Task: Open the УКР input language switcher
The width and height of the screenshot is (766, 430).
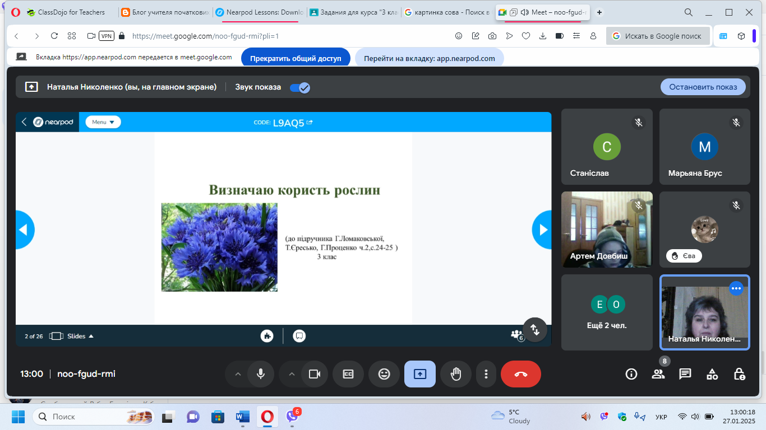Action: point(661,417)
